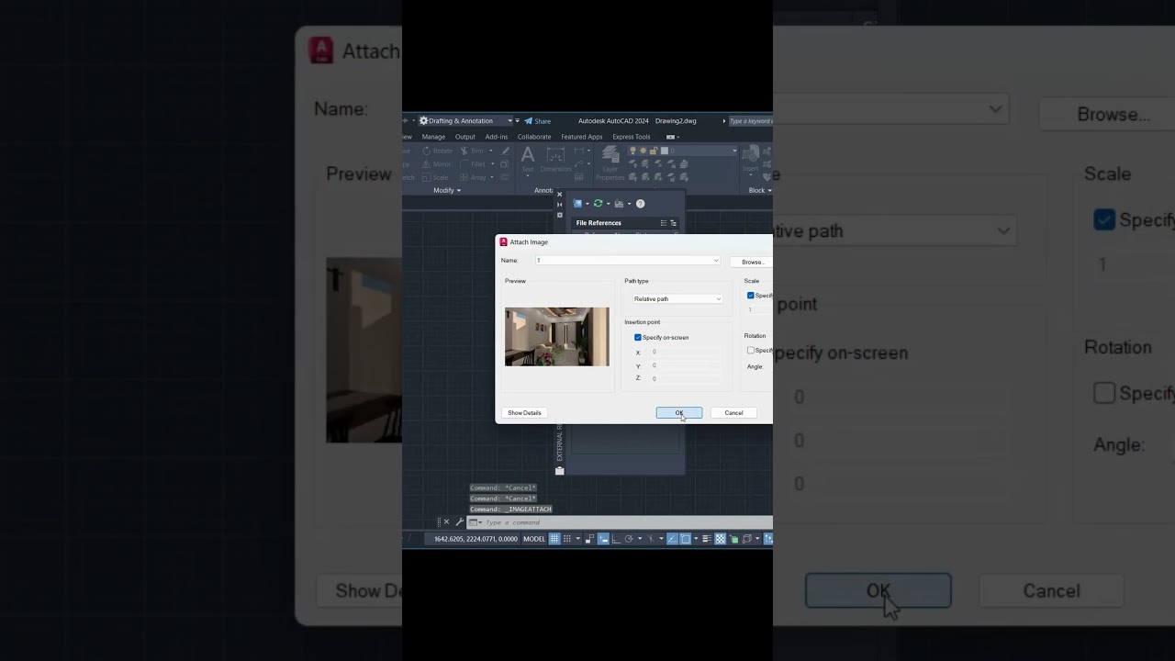The image size is (1175, 661).
Task: Open the Add-ins ribbon tab
Action: tap(497, 137)
